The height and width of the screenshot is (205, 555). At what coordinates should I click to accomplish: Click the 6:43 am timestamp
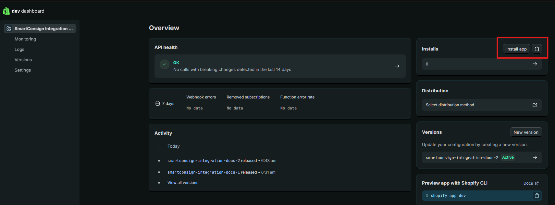(269, 161)
